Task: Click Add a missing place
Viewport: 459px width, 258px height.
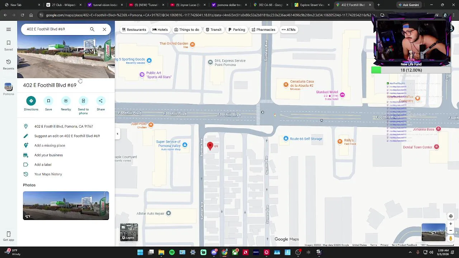Action: click(66, 145)
